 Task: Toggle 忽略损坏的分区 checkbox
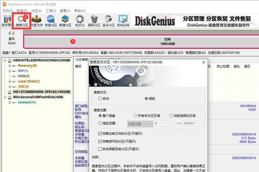coord(100,141)
